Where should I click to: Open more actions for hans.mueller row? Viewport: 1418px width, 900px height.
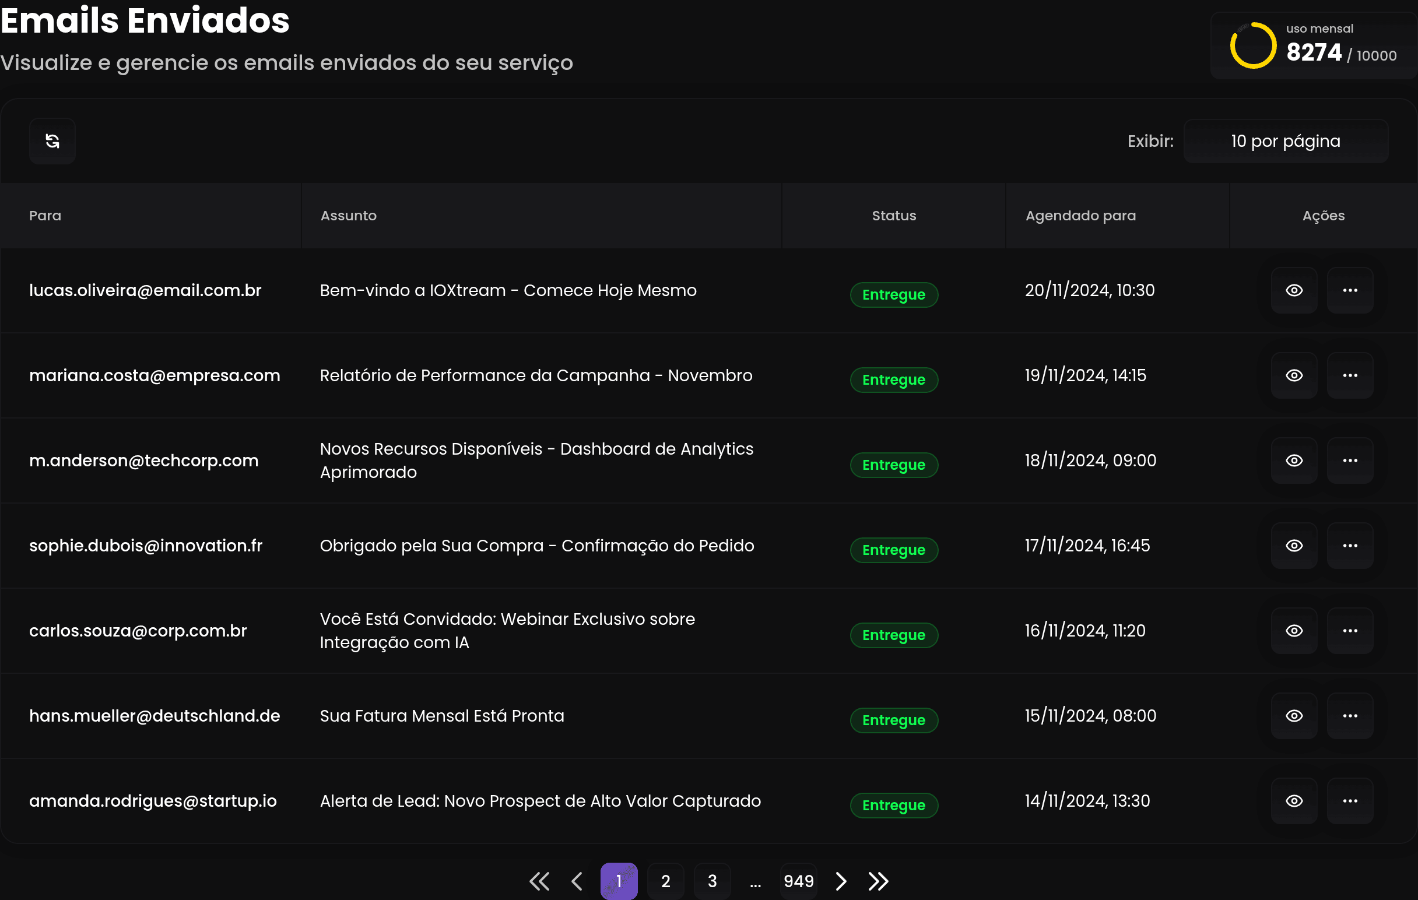[1350, 716]
